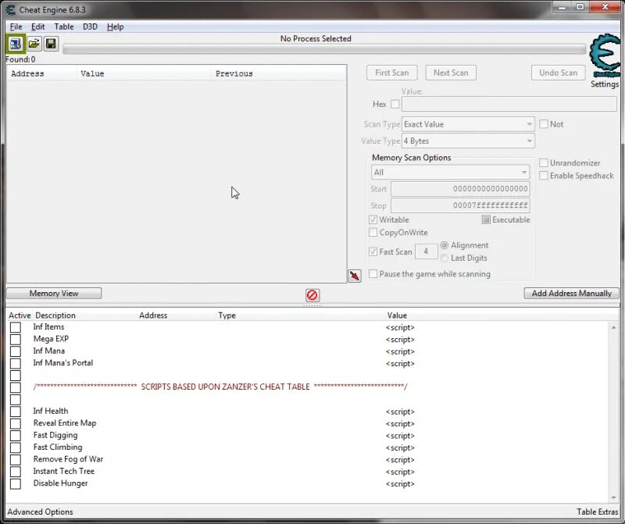
Task: Open the Scan Type dropdown
Action: [x=468, y=124]
